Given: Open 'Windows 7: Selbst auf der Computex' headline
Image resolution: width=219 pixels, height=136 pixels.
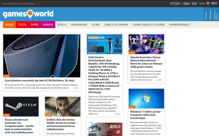Looking at the screenshot, I should click(145, 115).
